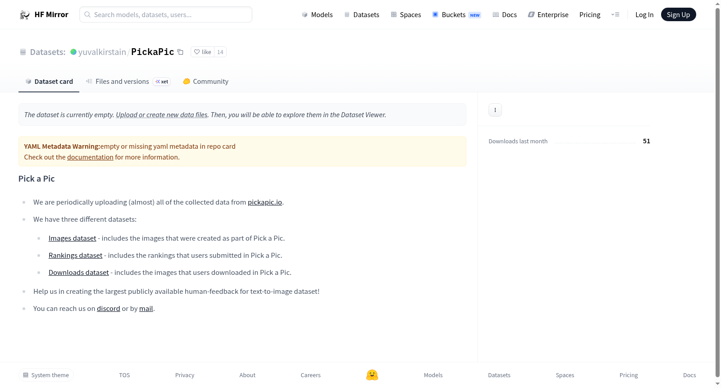Go to Spaces in top navigation
Screen dimensions: 721x388
coord(406,15)
